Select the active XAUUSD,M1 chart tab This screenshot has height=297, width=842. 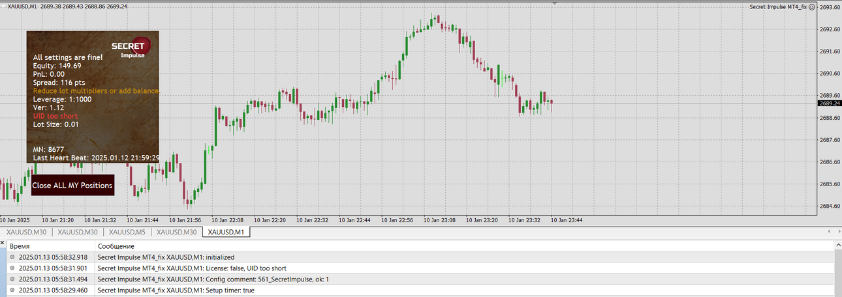[x=226, y=232]
